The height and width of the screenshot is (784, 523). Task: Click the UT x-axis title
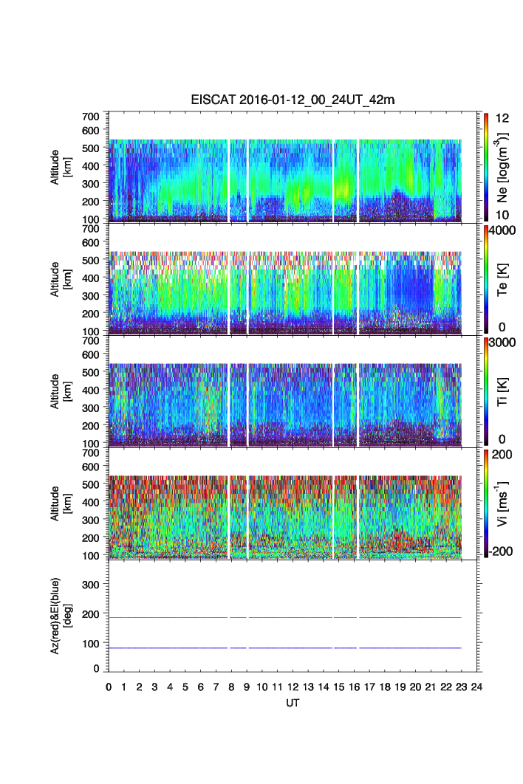tap(293, 703)
